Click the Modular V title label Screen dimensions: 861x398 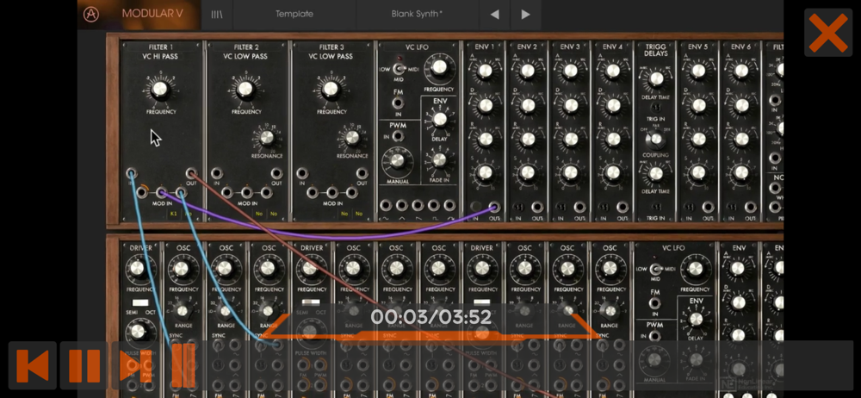pos(152,14)
